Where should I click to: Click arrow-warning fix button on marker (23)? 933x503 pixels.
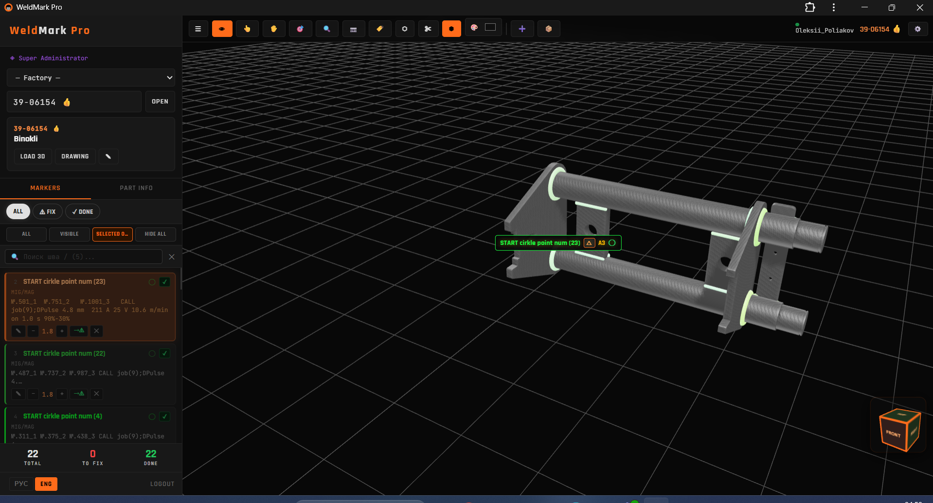click(x=79, y=331)
